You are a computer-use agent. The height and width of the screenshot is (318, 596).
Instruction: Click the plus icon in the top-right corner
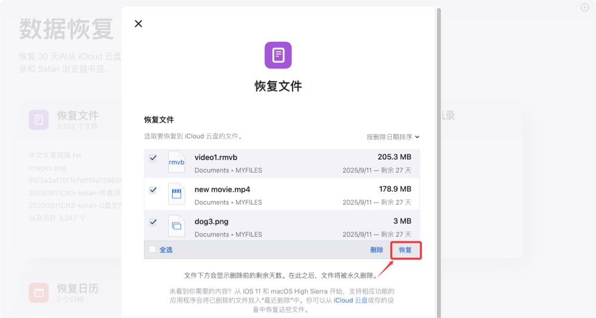click(x=585, y=8)
